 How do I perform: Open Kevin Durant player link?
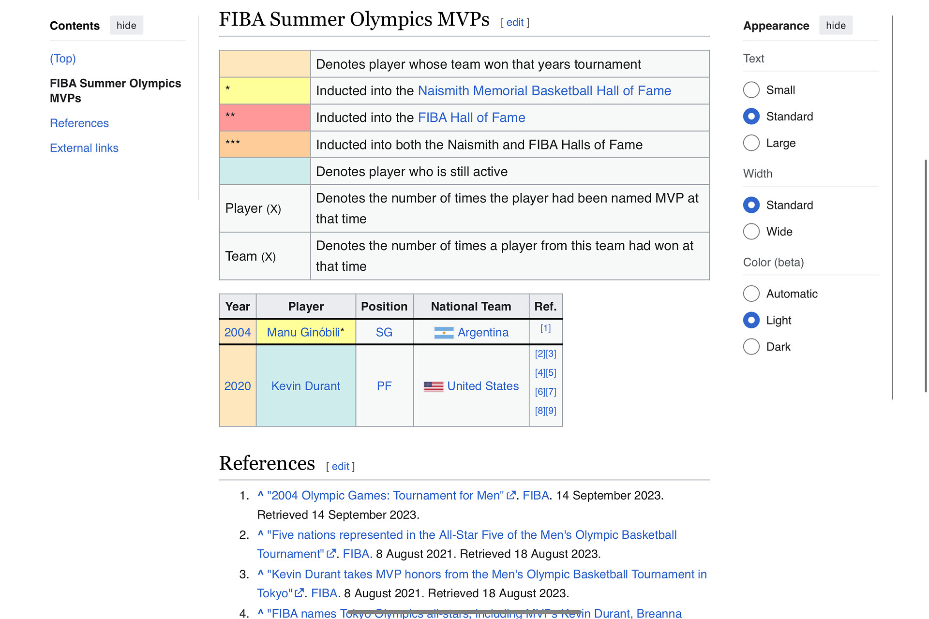click(305, 386)
